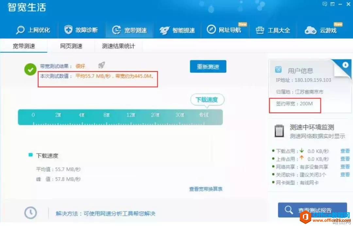Click the 下载速度 speech bubble label
This screenshot has width=353, height=226.
(x=207, y=99)
